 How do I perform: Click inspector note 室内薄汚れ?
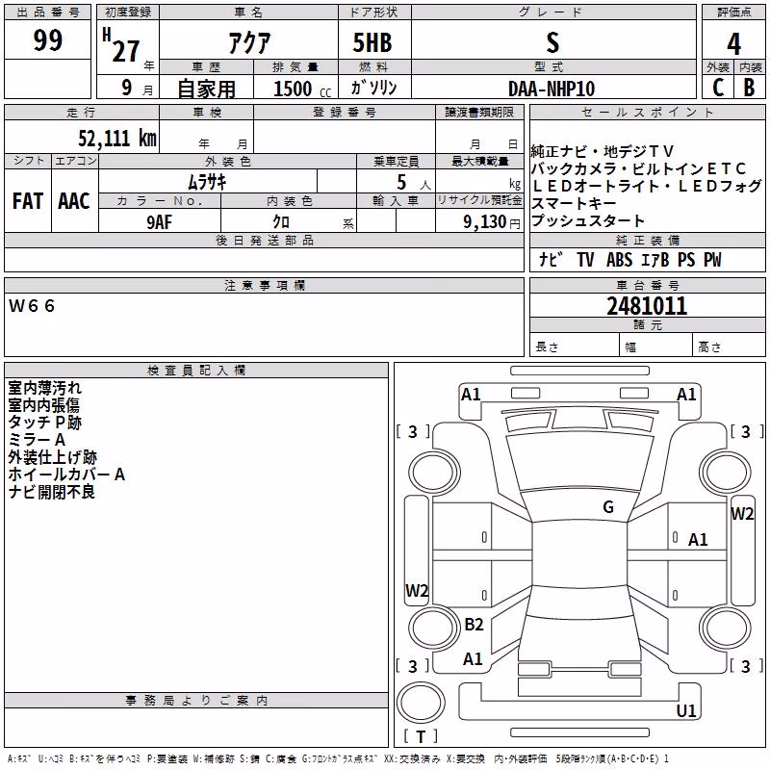[44, 388]
